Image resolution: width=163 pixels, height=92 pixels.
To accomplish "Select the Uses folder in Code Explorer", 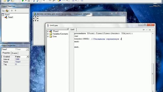I will [55, 36].
